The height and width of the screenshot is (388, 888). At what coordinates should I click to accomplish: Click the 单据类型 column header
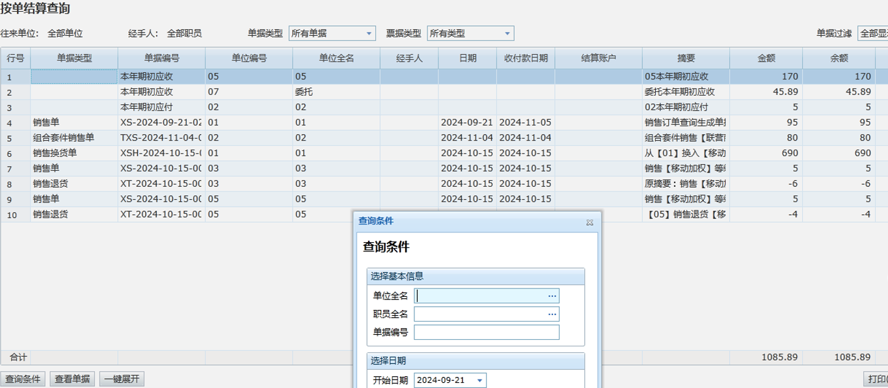(74, 58)
